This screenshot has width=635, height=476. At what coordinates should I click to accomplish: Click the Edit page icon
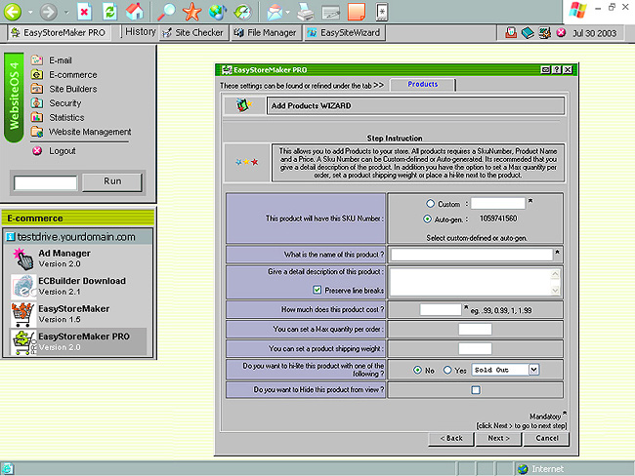(330, 12)
